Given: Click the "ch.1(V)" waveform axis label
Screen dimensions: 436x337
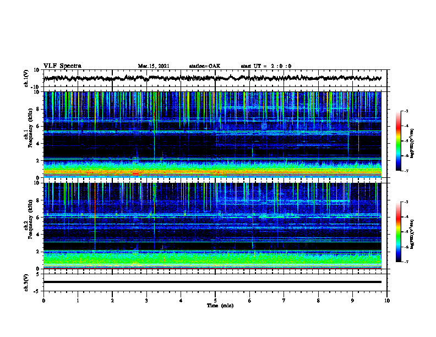Looking at the screenshot, I should tap(26, 78).
